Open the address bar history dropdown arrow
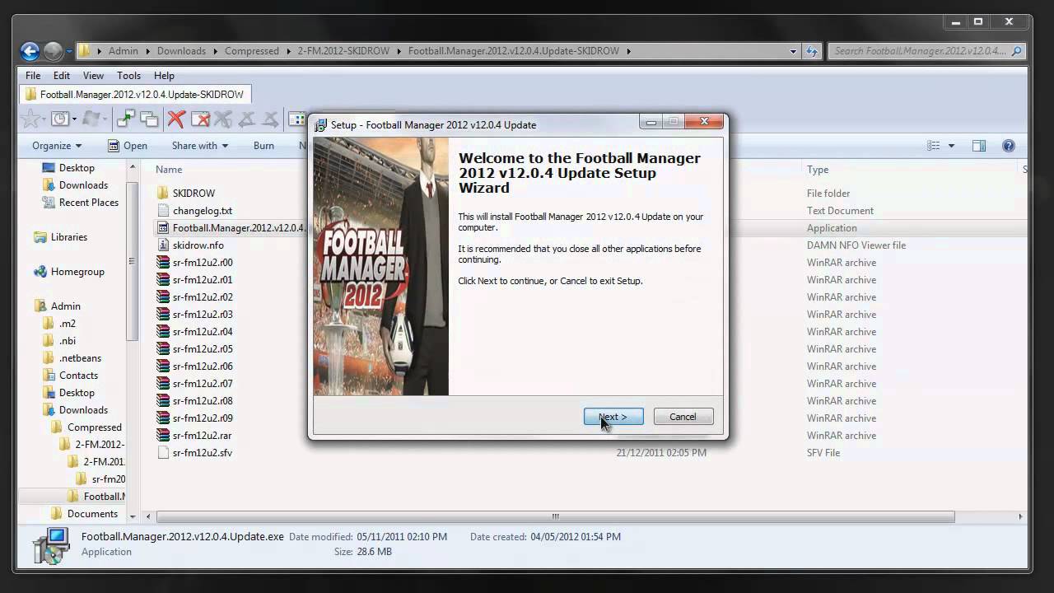Screen dimensions: 1054x593 [793, 51]
